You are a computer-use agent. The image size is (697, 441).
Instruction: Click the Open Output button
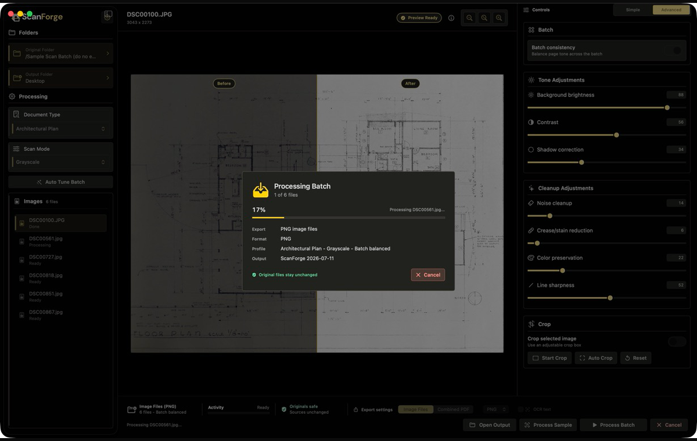[x=490, y=425]
